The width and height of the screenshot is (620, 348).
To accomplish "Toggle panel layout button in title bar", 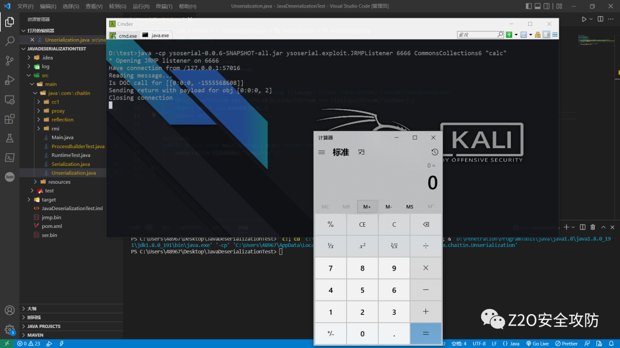I will click(x=538, y=6).
